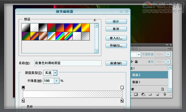This screenshot has height=112, width=186.
Task: Click the 确定 button
Action: pos(116,21)
